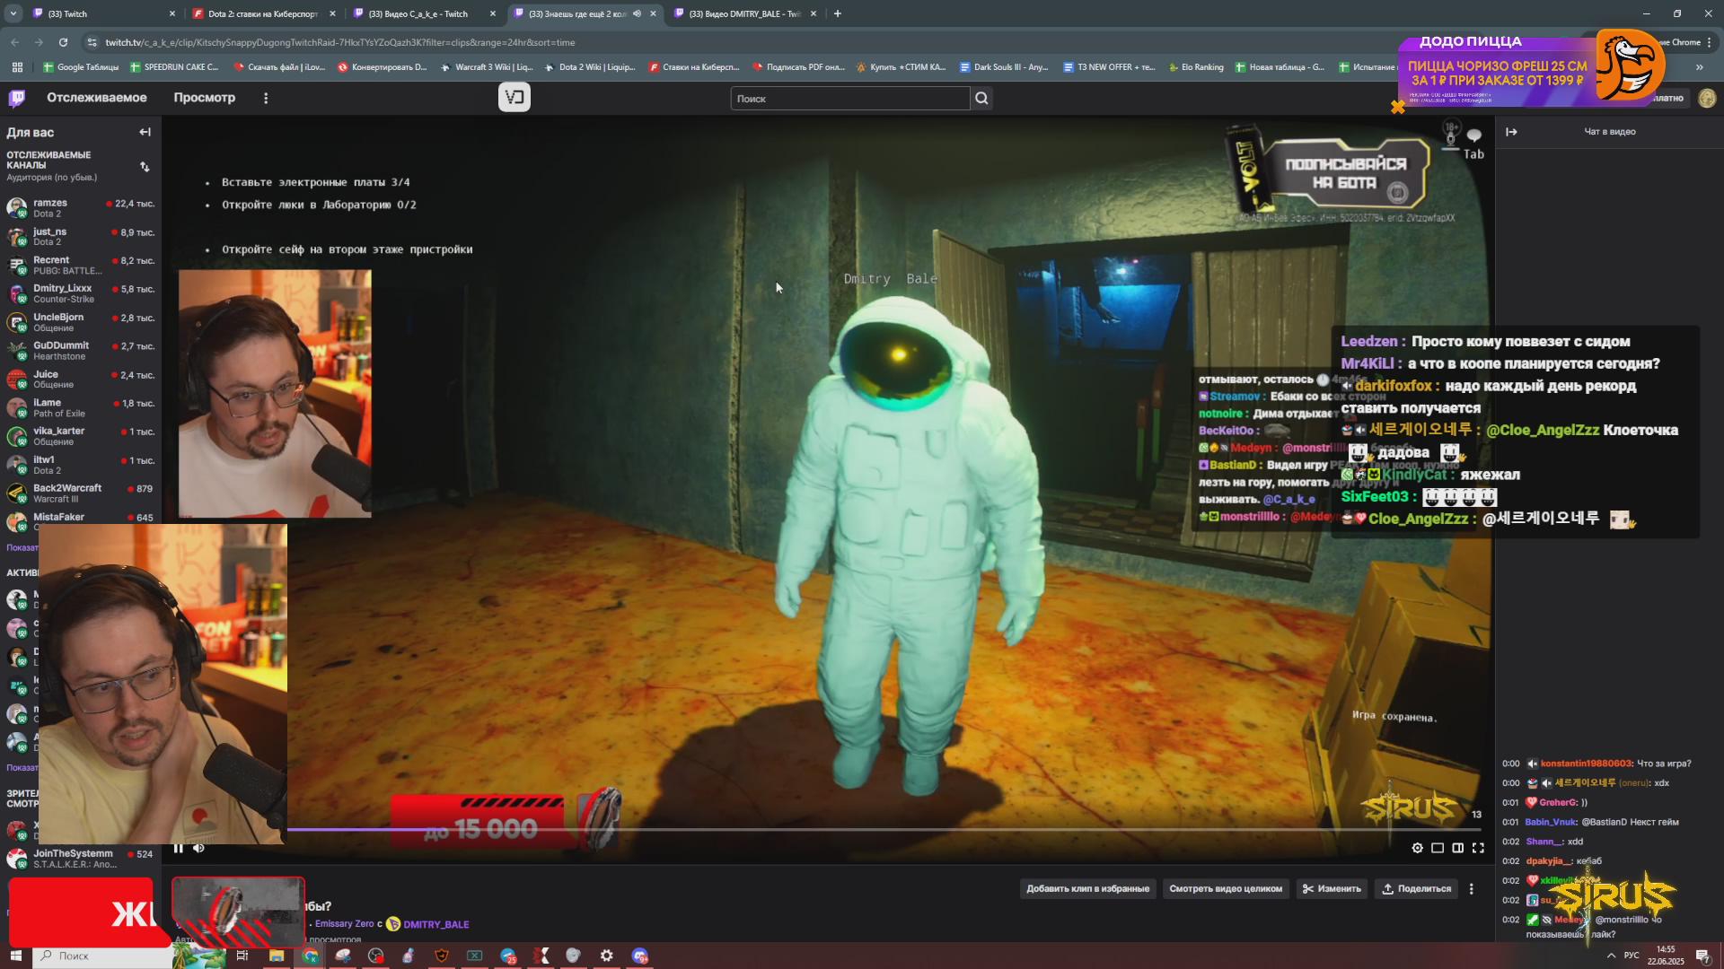
Task: Open the site information icon in address bar
Action: 92,42
